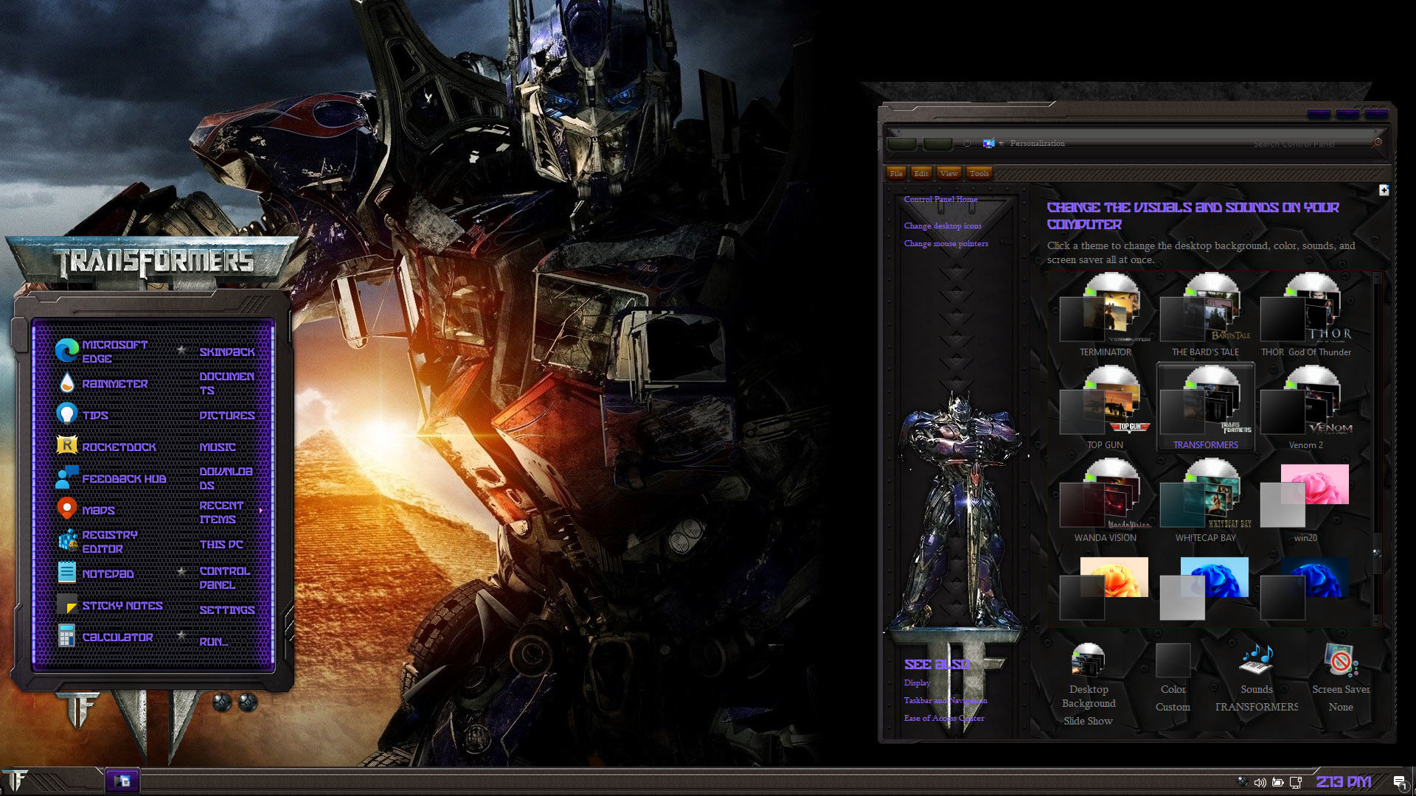Select the Venom 2 theme
The height and width of the screenshot is (796, 1416).
coord(1305,406)
